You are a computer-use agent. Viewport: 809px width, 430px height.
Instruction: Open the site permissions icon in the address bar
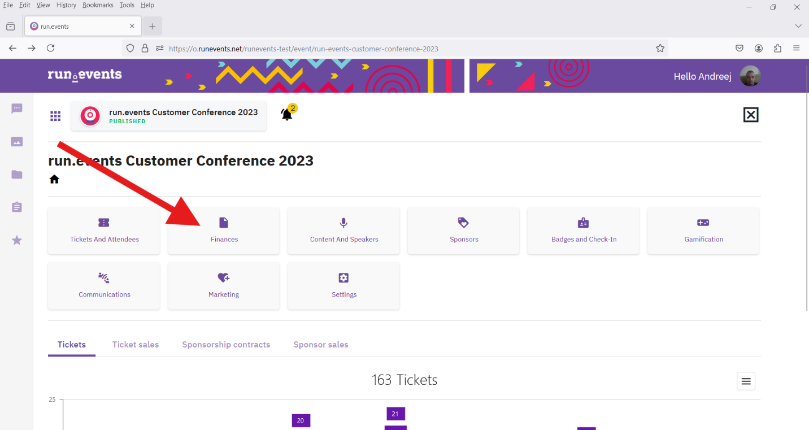(160, 49)
